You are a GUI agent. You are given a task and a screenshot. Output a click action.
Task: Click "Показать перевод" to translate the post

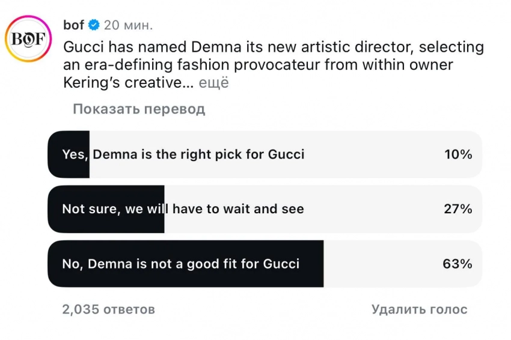point(139,109)
